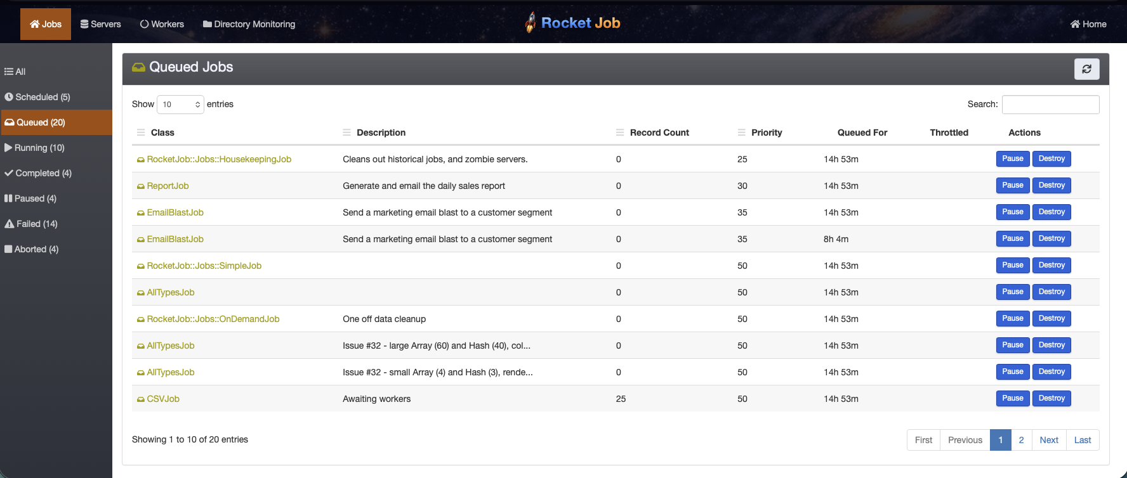Viewport: 1127px width, 478px height.
Task: Destroy the OnDemandJob
Action: pyautogui.click(x=1051, y=318)
